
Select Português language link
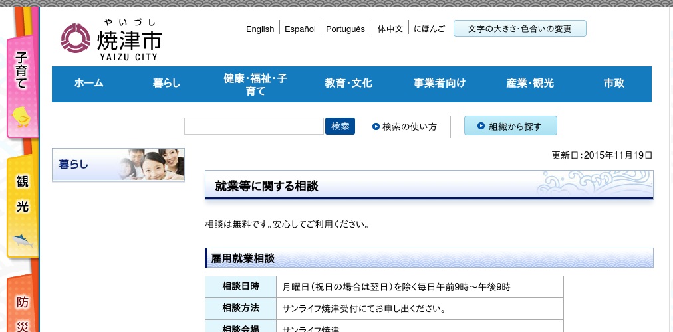click(x=345, y=29)
